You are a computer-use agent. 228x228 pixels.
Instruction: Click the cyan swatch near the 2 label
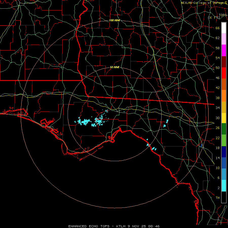pyautogui.click(x=224, y=186)
